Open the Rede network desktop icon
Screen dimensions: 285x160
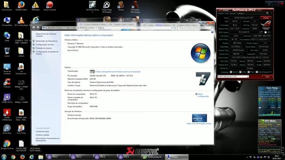tap(7, 37)
